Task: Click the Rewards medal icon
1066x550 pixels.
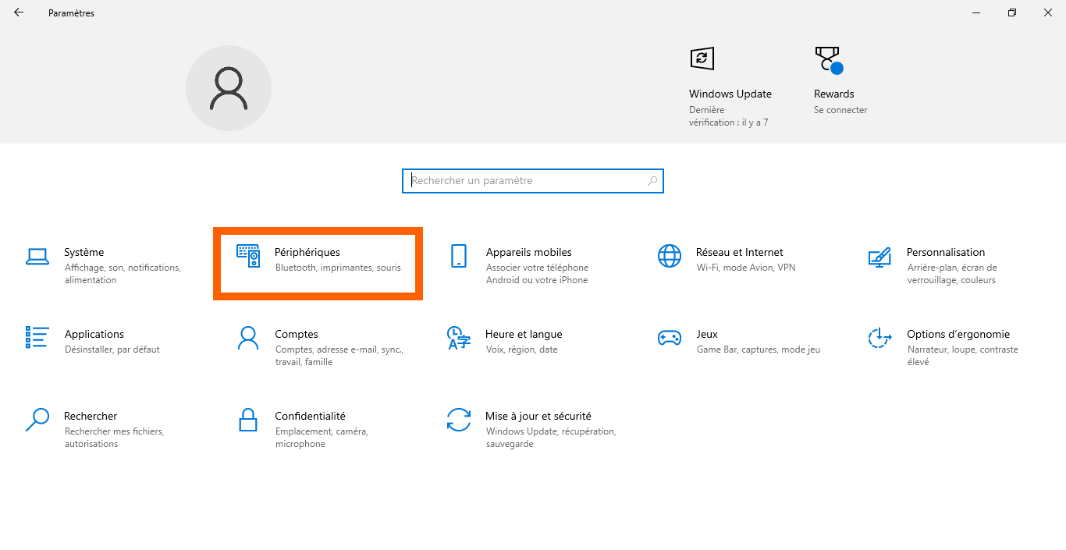Action: 827,59
